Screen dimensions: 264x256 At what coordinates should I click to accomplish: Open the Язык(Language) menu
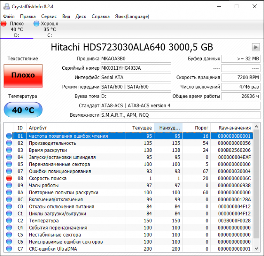132,16
